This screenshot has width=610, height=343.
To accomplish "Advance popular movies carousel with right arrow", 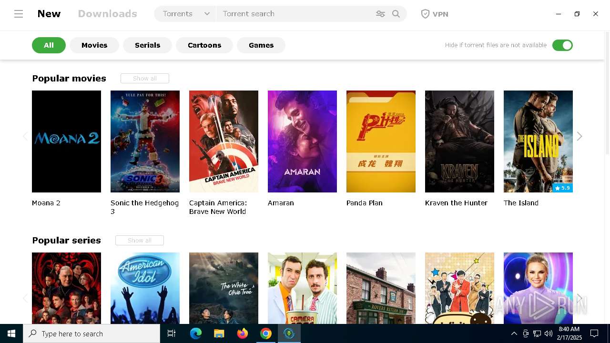I will tap(579, 136).
